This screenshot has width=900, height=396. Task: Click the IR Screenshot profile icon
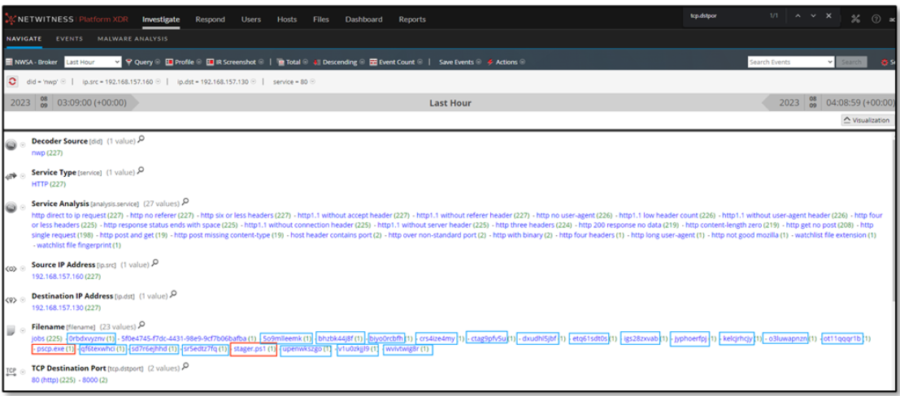[210, 62]
